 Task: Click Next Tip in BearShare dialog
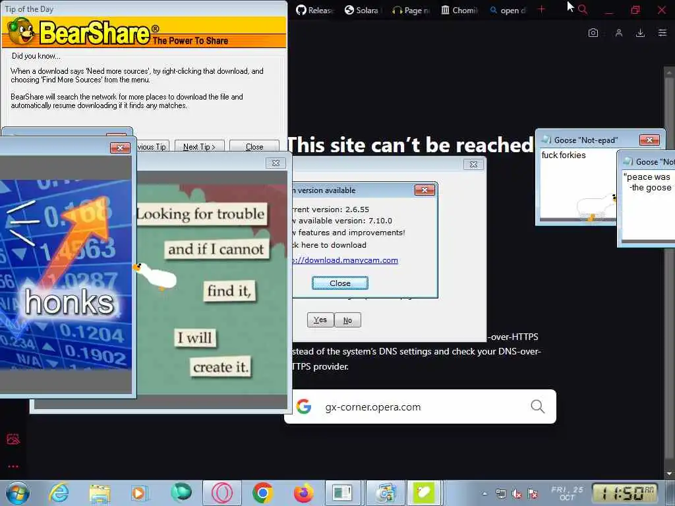[x=199, y=147]
